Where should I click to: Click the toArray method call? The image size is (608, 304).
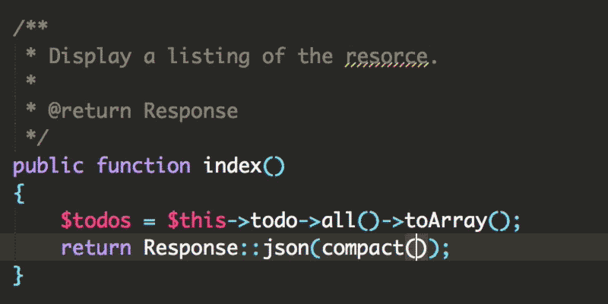pyautogui.click(x=446, y=221)
